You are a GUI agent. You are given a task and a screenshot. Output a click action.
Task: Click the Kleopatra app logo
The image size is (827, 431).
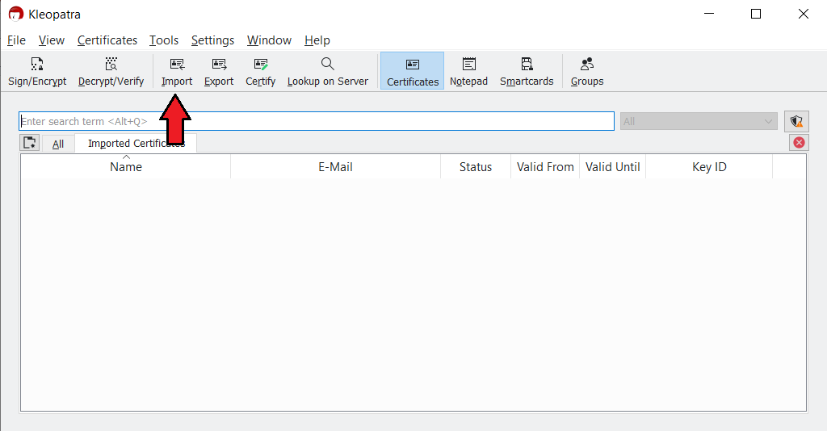16,14
